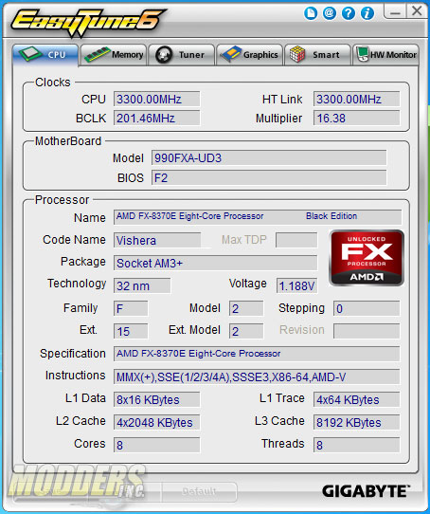Open the document icon in title bar
The width and height of the screenshot is (430, 514).
pyautogui.click(x=310, y=13)
